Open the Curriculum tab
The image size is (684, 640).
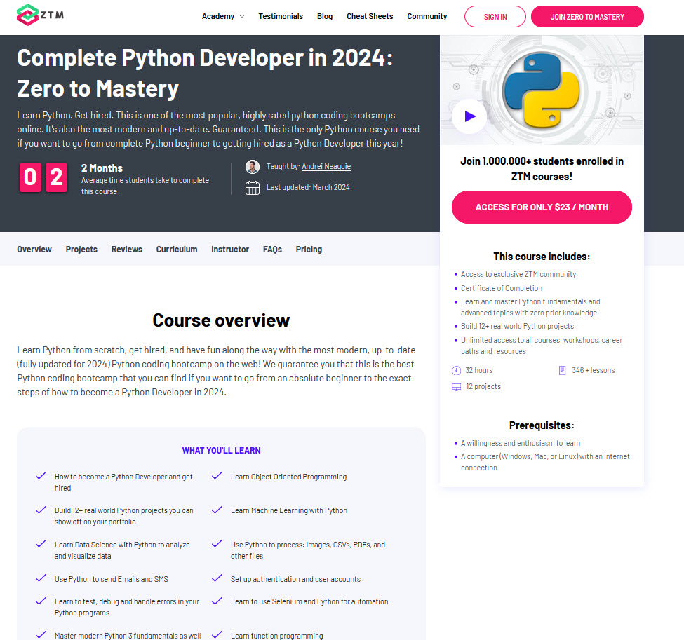click(x=177, y=250)
